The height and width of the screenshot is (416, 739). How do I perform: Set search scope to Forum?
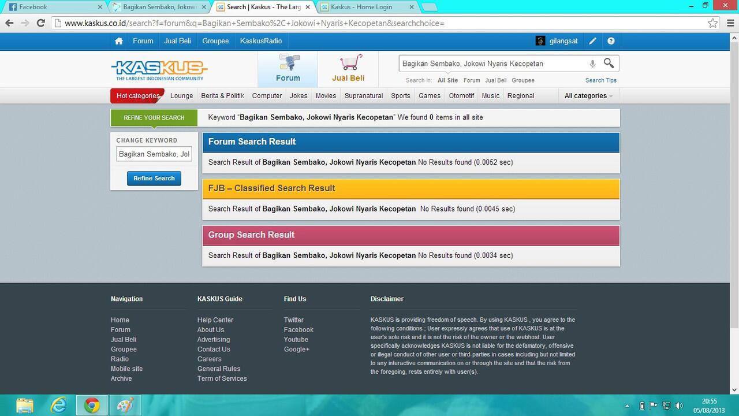tap(472, 80)
